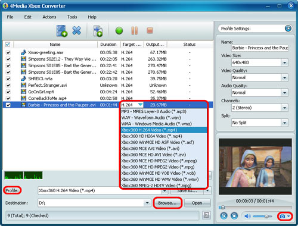Image resolution: width=298 pixels, height=226 pixels.
Task: Expand the Profile combo box arrow
Action: coord(164,191)
